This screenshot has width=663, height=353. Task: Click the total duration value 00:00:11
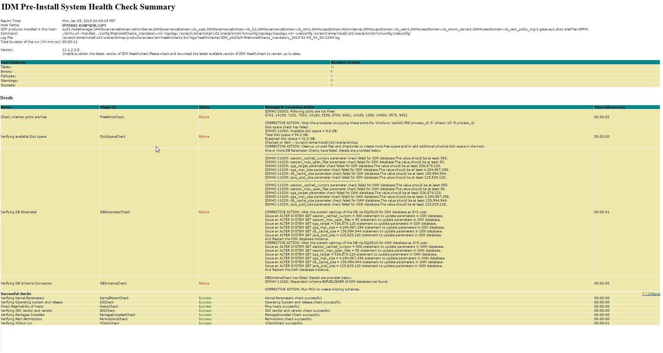click(x=70, y=42)
